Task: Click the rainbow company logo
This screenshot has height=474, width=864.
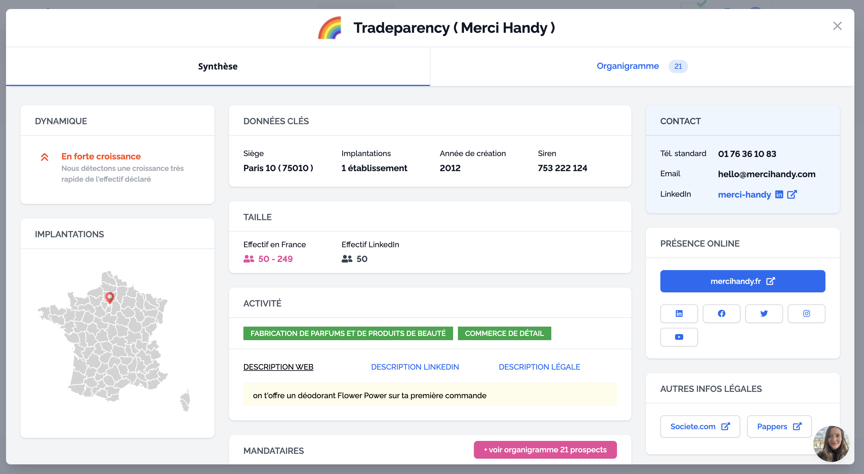Action: pyautogui.click(x=330, y=28)
